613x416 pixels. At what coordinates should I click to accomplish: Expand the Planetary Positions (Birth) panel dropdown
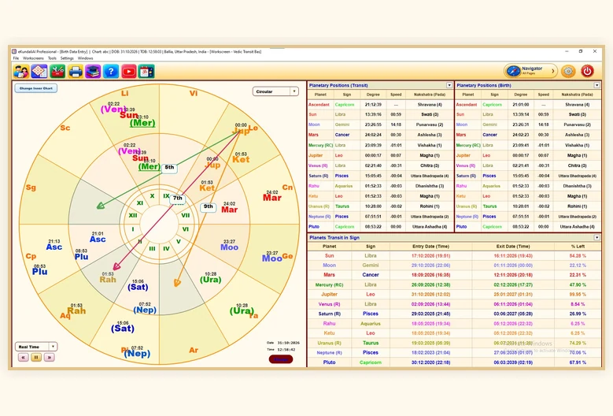pyautogui.click(x=596, y=85)
